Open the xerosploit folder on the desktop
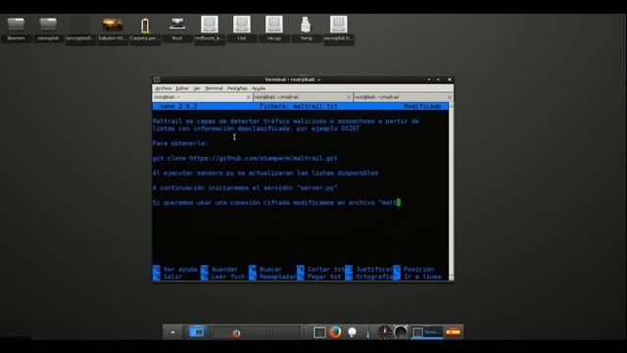This screenshot has width=627, height=353. (48, 28)
